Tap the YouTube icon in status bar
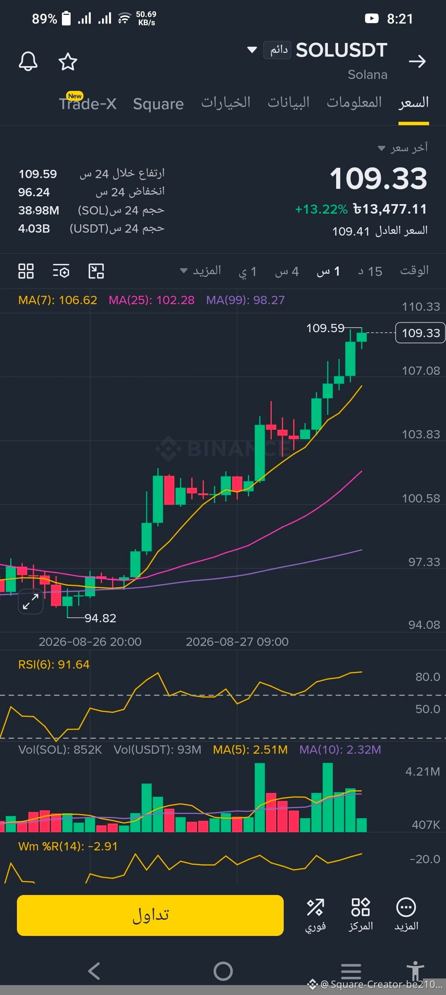 pyautogui.click(x=372, y=19)
